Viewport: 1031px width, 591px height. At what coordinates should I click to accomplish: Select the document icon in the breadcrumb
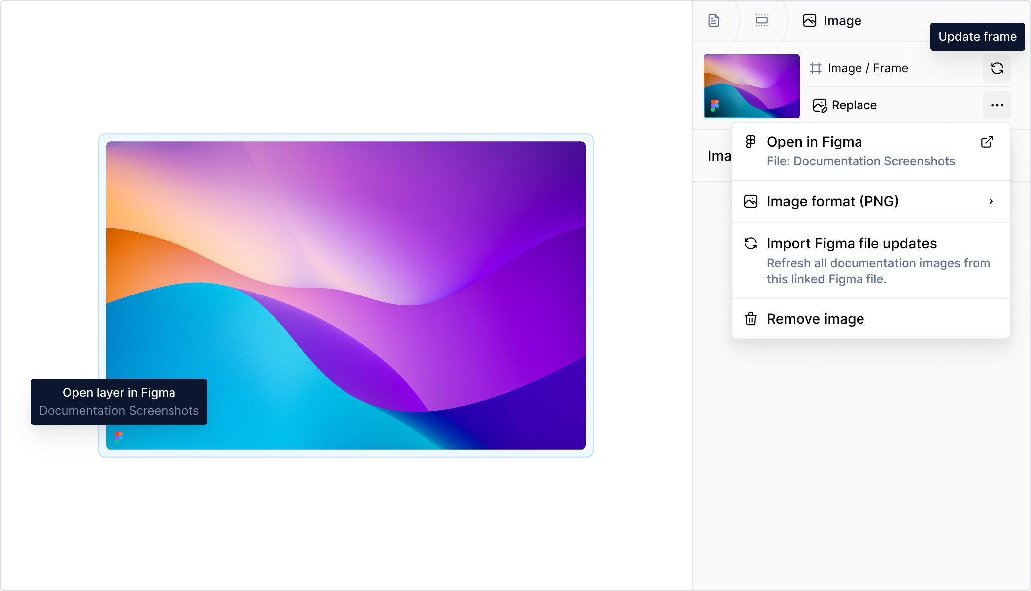pyautogui.click(x=714, y=20)
